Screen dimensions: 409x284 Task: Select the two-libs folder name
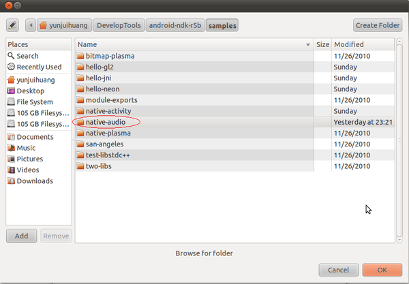pos(98,166)
